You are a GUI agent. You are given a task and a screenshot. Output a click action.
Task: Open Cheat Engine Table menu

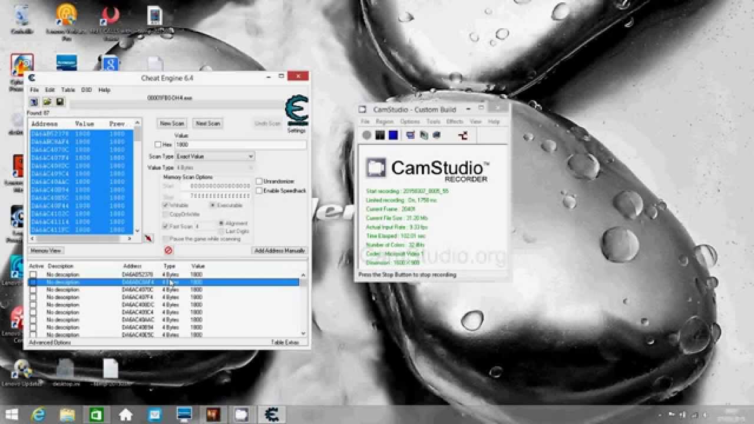pos(68,90)
